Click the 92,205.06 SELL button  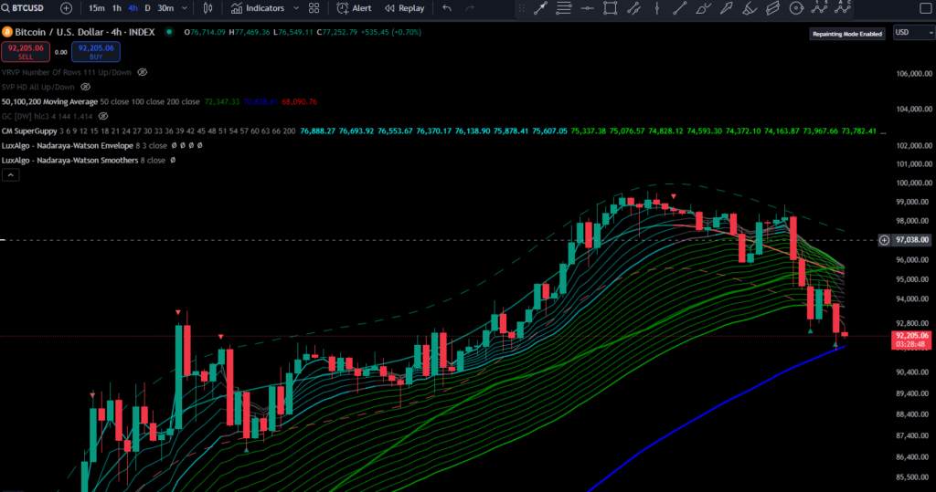pyautogui.click(x=26, y=52)
